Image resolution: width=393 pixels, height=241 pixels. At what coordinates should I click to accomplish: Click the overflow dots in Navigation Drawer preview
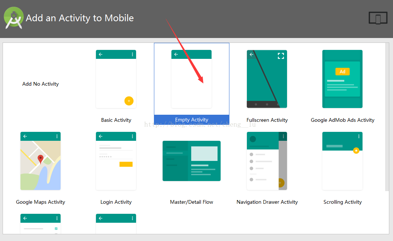point(283,136)
